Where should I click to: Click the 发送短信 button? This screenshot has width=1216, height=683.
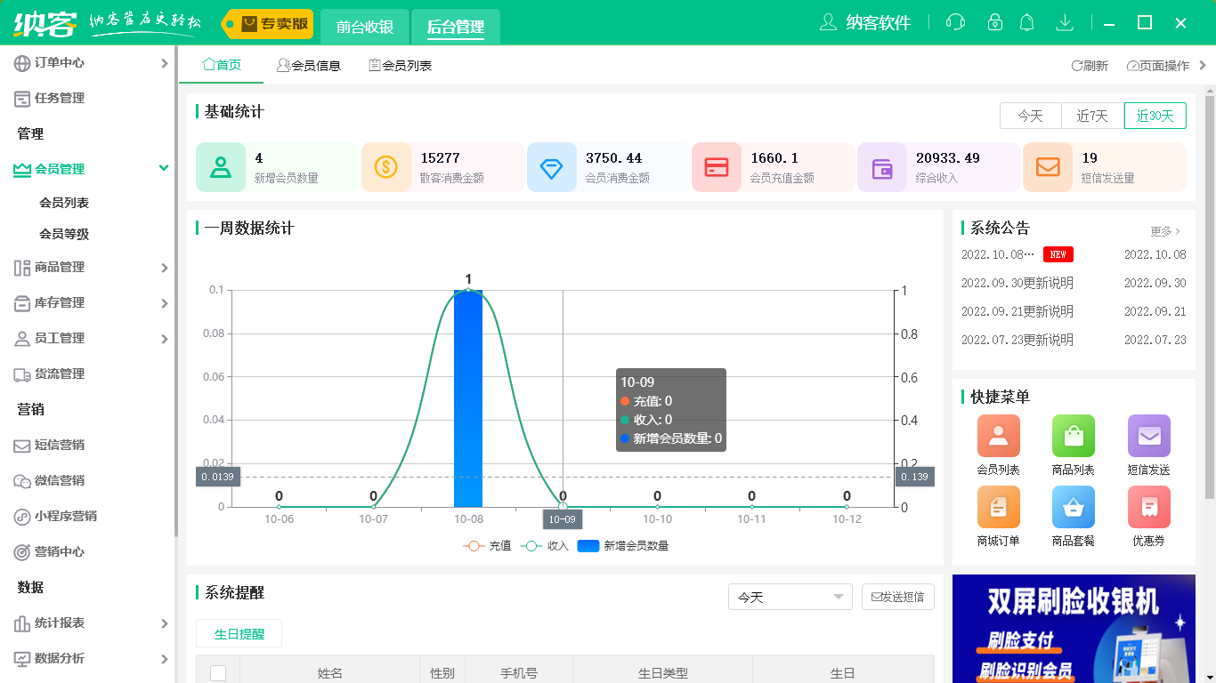897,597
